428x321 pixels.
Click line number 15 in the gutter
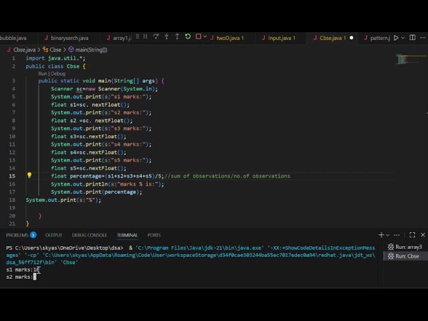tap(12, 176)
